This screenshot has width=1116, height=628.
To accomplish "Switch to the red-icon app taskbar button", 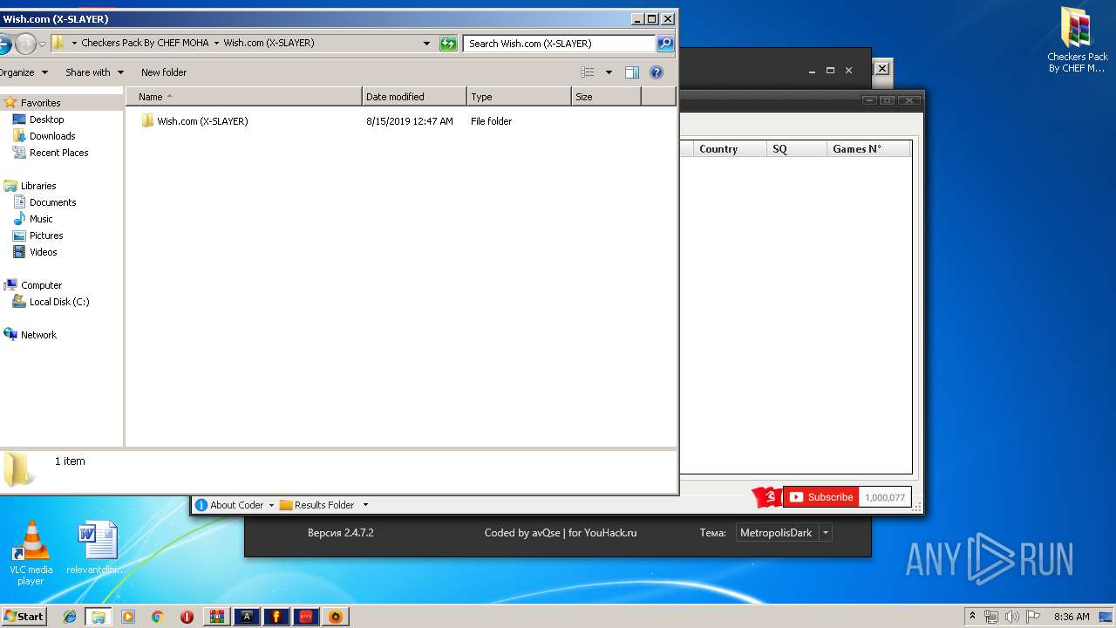I will pyautogui.click(x=306, y=617).
